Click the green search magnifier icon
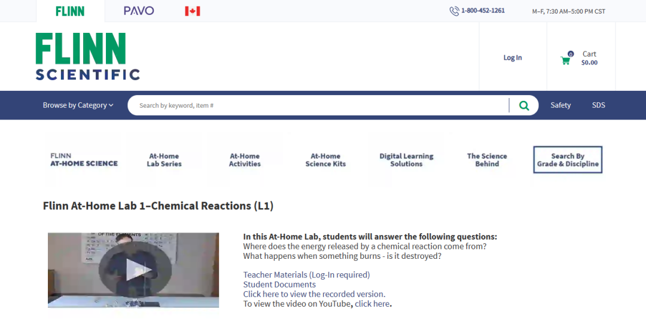This screenshot has width=646, height=324. (x=524, y=105)
